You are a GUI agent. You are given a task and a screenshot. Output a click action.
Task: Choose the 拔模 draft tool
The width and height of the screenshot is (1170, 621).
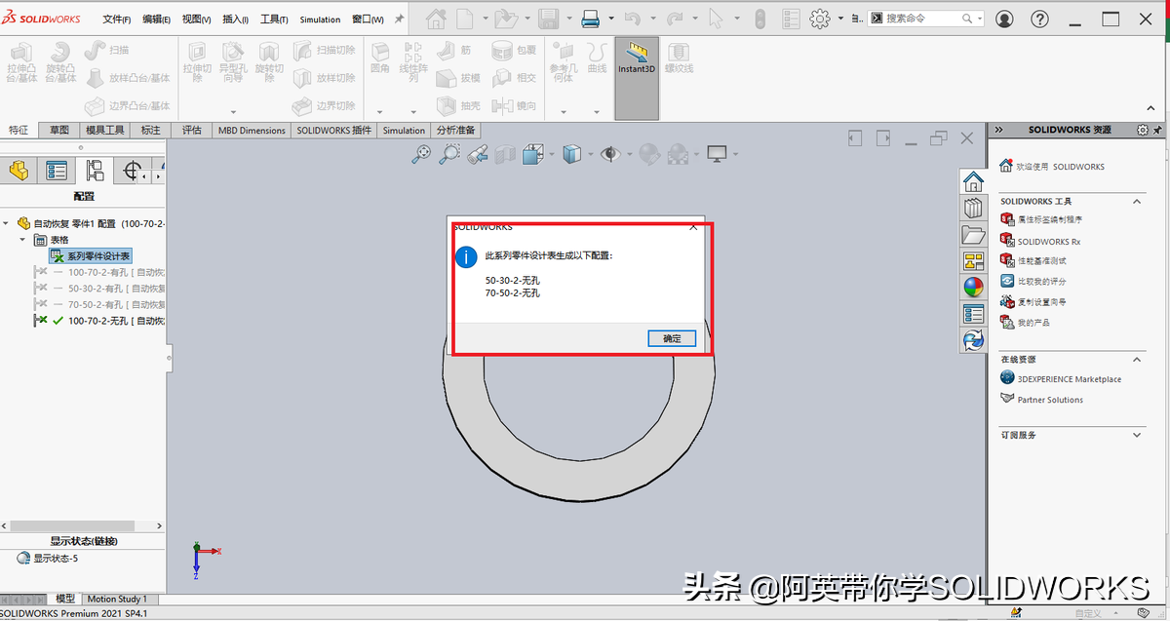click(x=459, y=78)
